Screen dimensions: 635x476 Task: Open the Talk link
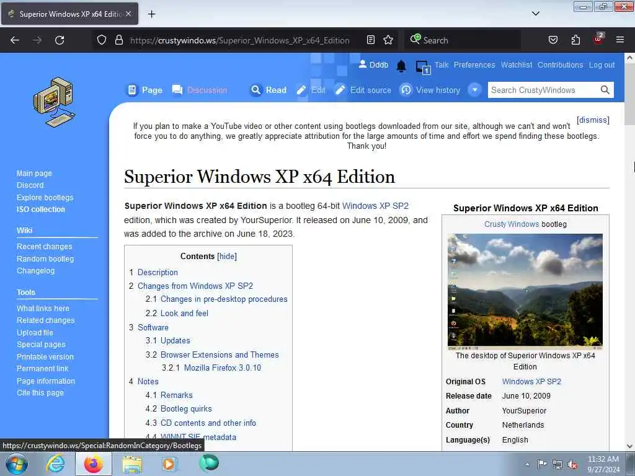coord(442,64)
